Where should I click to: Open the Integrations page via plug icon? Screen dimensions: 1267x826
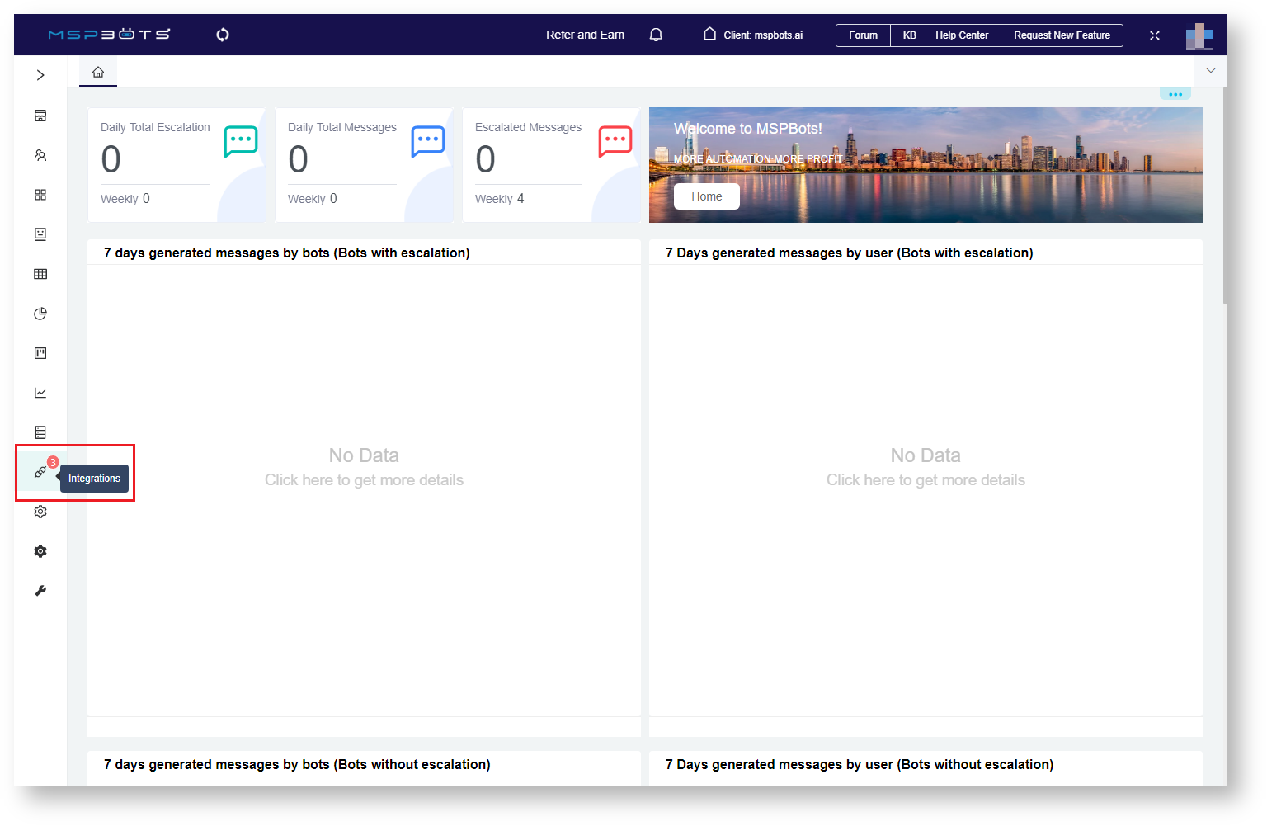pyautogui.click(x=40, y=472)
